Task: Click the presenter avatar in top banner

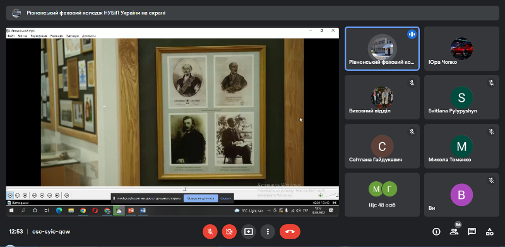Action: coord(16,13)
